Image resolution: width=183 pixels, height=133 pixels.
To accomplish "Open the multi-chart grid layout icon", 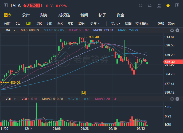I will tap(159, 6).
